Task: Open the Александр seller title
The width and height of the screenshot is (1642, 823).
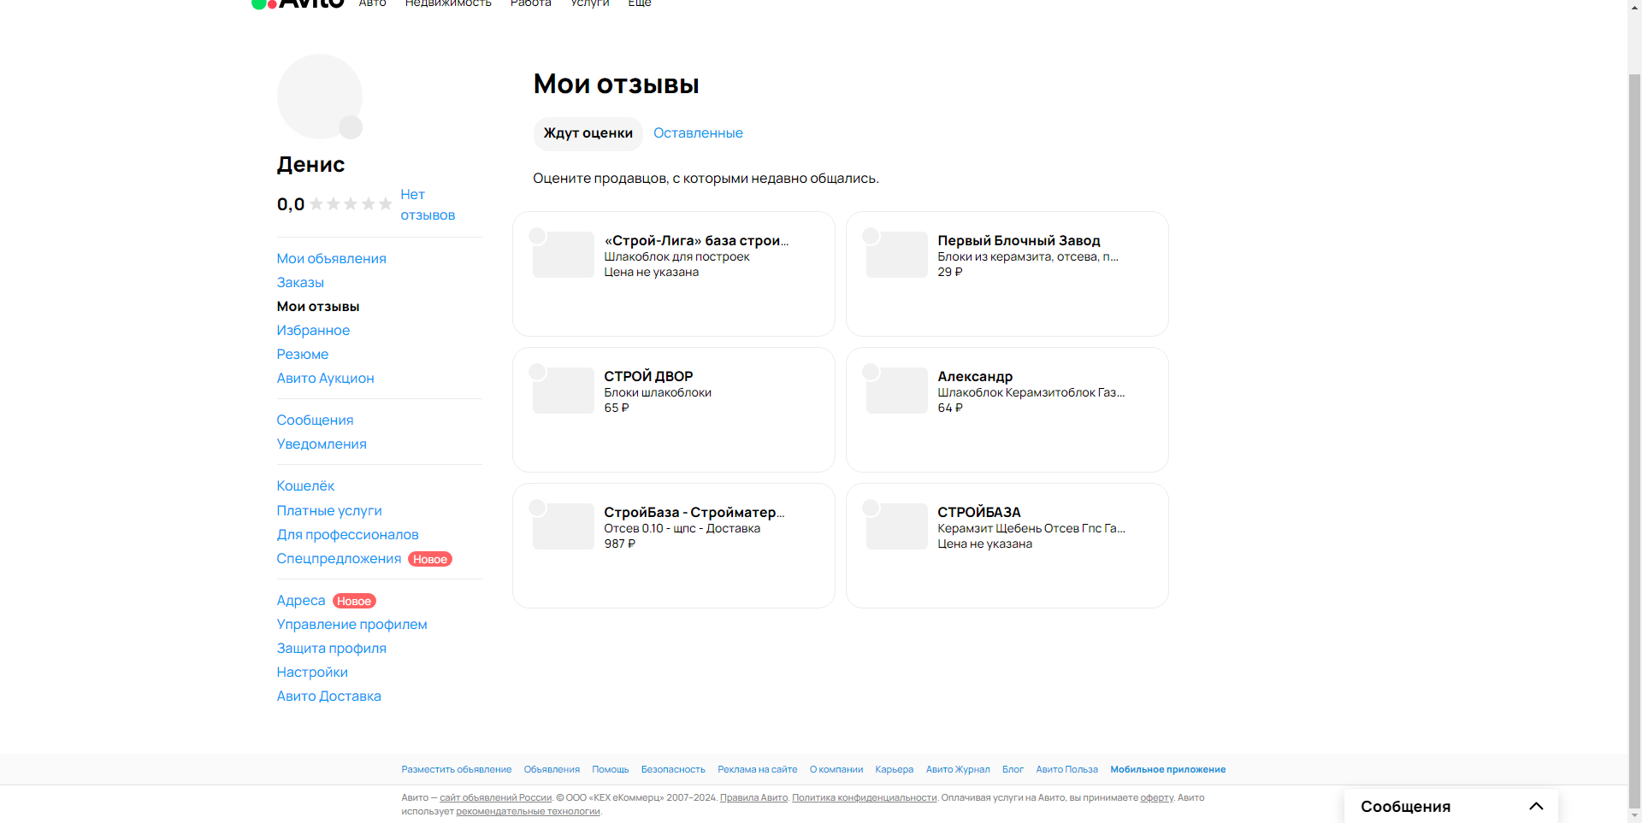Action: tap(975, 377)
